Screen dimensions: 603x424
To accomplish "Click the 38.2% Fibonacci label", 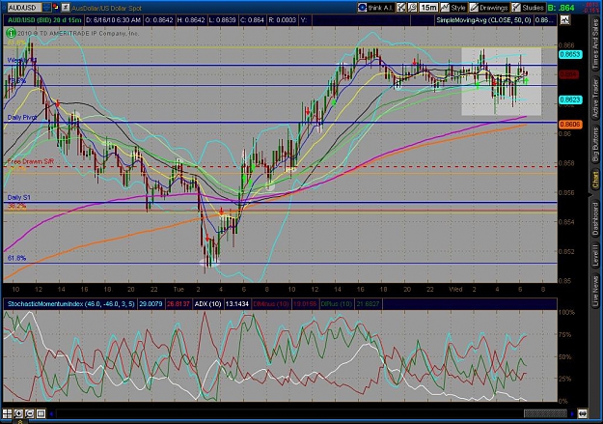I will pos(17,207).
